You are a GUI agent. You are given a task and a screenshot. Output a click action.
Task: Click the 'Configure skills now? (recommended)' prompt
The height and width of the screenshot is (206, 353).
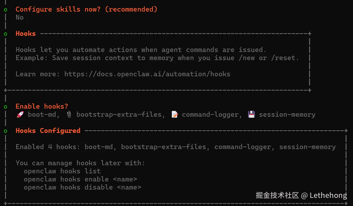(x=86, y=9)
